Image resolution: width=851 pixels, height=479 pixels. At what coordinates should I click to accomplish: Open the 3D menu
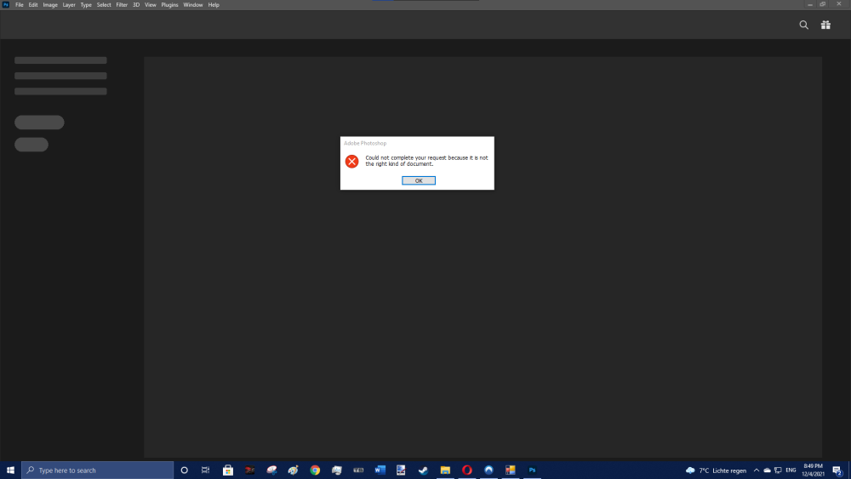click(136, 5)
